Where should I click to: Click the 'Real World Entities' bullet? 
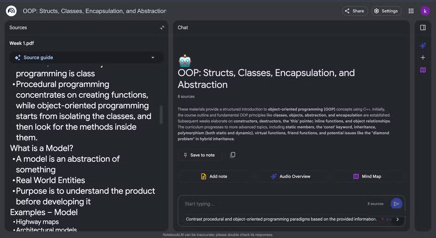click(50, 180)
